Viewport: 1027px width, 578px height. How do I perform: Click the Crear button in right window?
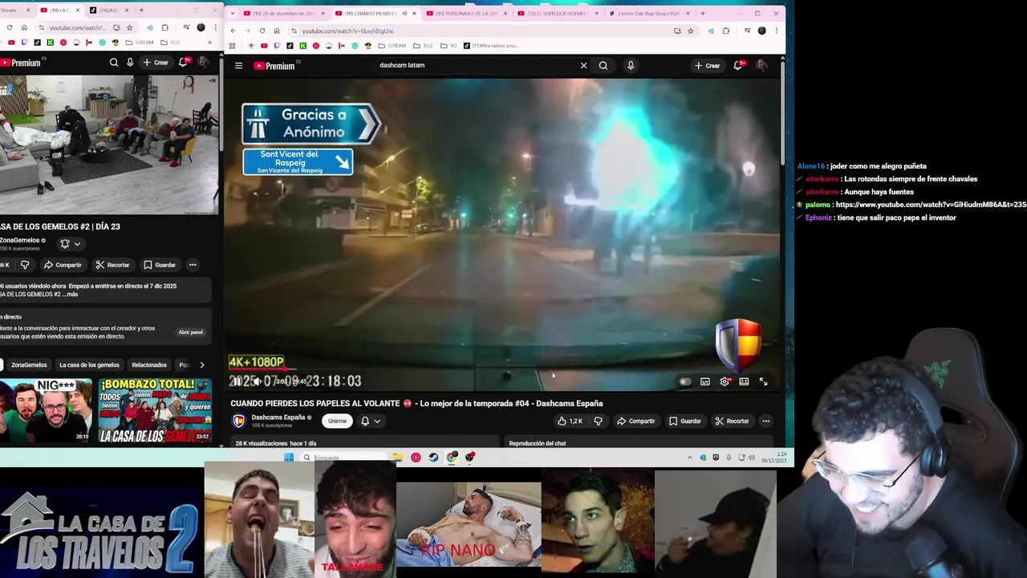[x=707, y=66]
